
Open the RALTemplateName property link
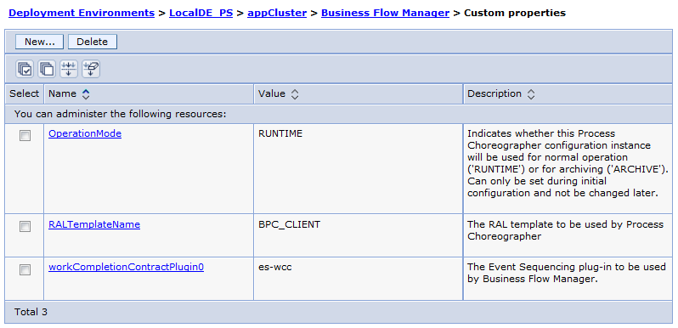[x=94, y=224]
